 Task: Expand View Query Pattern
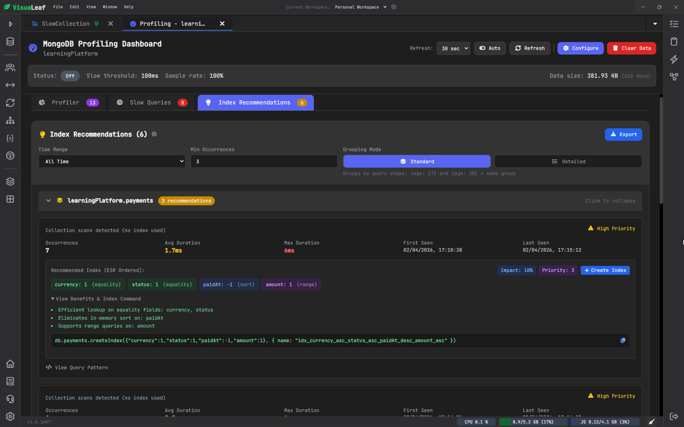[77, 367]
